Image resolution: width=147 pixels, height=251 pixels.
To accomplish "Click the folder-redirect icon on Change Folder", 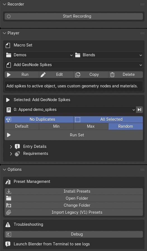I will click(9, 205).
